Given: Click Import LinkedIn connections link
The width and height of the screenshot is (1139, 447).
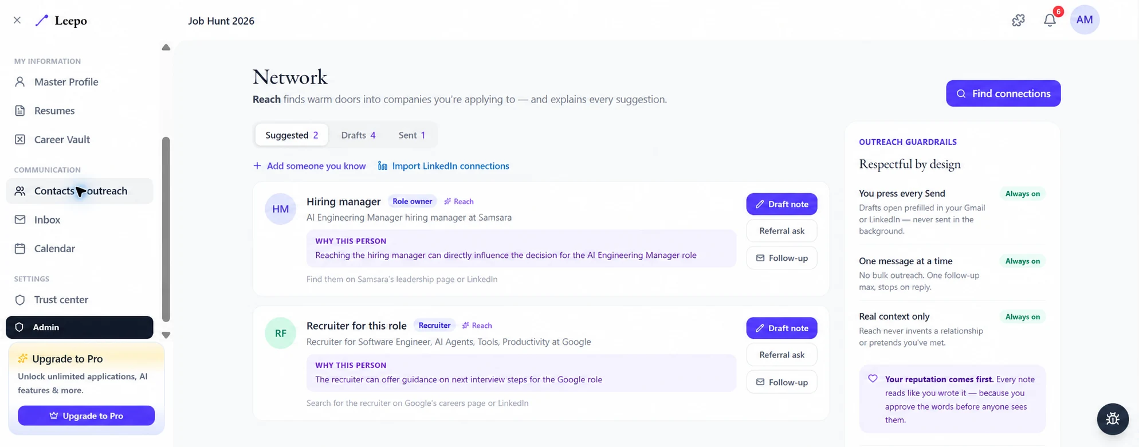Looking at the screenshot, I should pyautogui.click(x=443, y=166).
